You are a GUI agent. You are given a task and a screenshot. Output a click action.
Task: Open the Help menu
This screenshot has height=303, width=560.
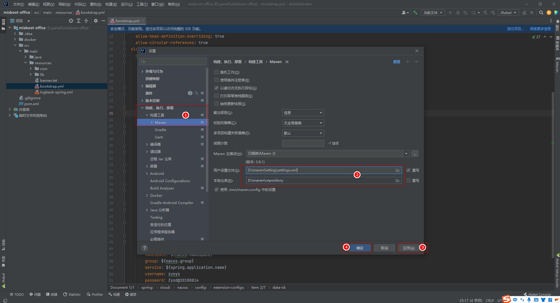(x=174, y=4)
